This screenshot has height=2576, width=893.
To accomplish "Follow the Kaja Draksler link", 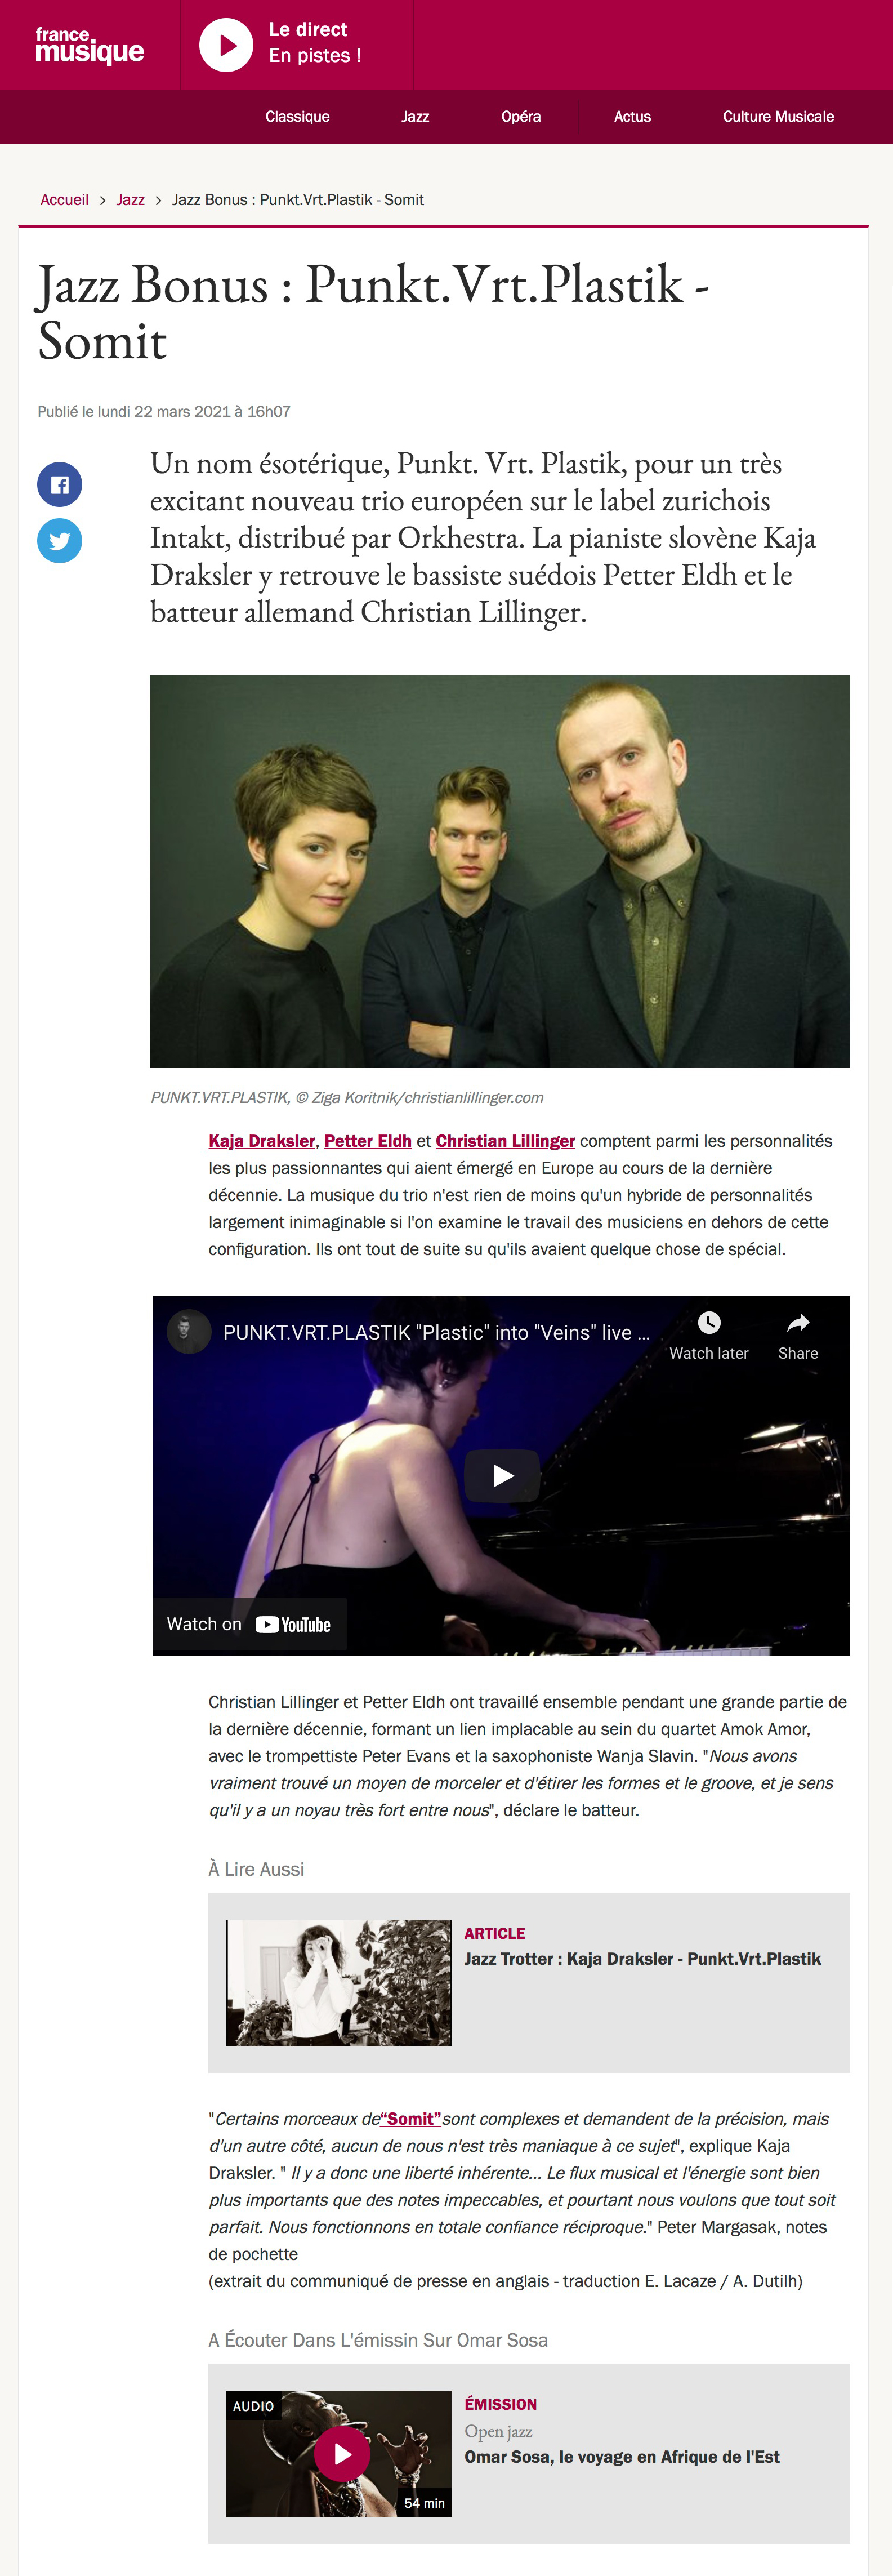I will pyautogui.click(x=262, y=1141).
